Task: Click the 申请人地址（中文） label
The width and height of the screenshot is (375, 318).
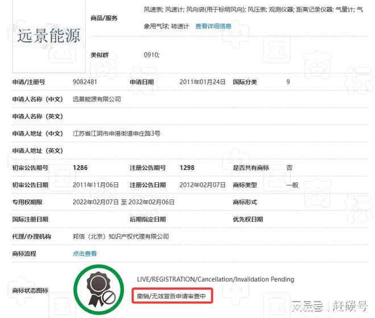Action: pos(37,133)
